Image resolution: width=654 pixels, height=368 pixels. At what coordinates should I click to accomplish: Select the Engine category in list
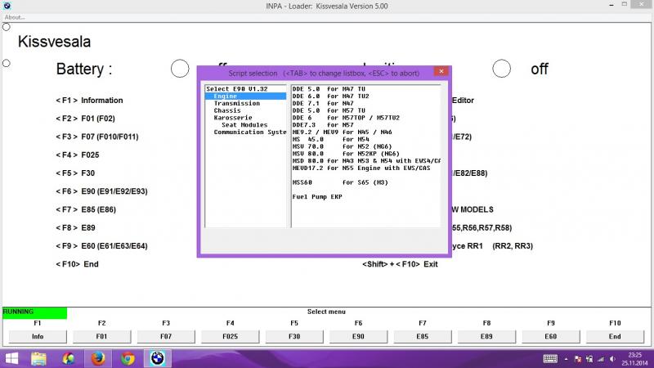(226, 96)
